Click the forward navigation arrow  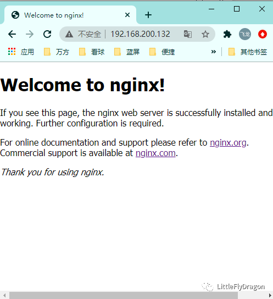30,34
